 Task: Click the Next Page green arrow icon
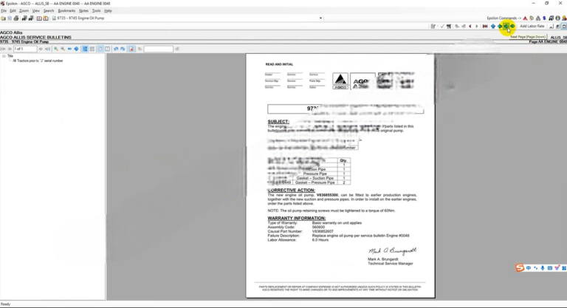tap(506, 27)
